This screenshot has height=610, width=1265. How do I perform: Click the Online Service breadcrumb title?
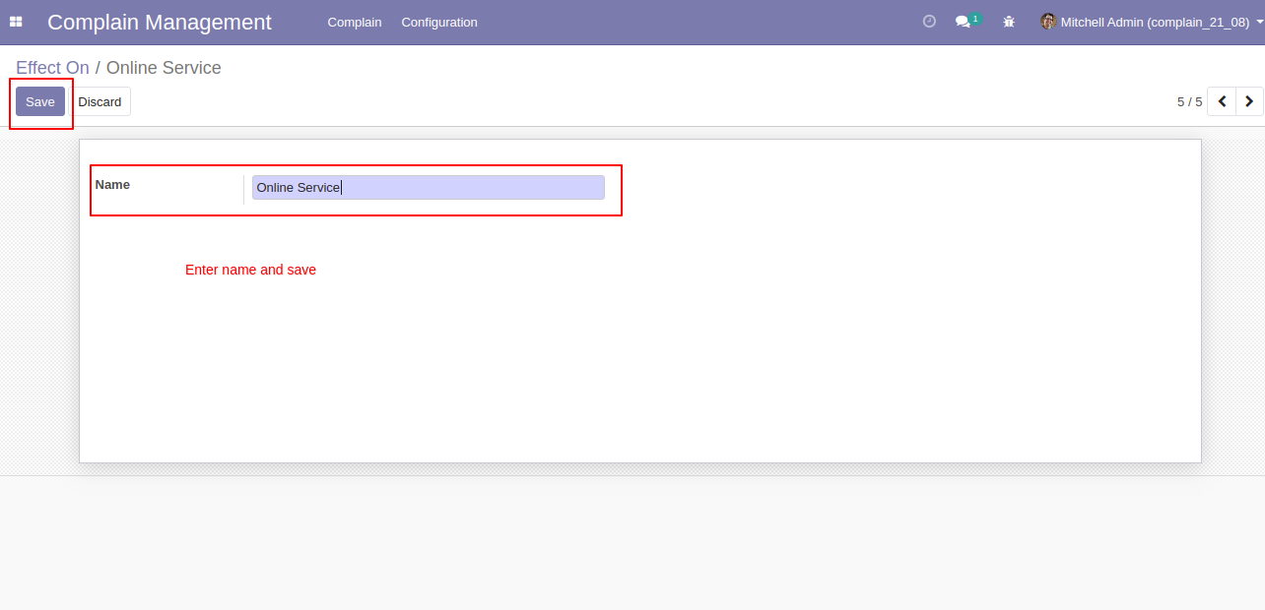[164, 68]
